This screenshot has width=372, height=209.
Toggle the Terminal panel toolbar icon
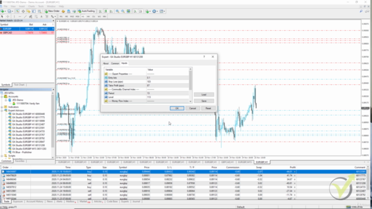tap(34, 11)
